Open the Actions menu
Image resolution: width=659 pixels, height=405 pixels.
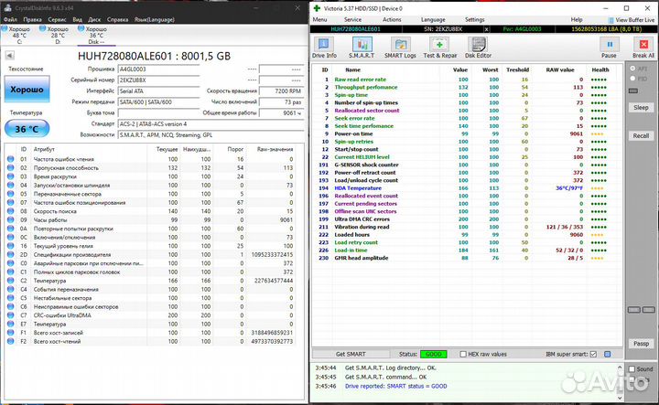(392, 20)
